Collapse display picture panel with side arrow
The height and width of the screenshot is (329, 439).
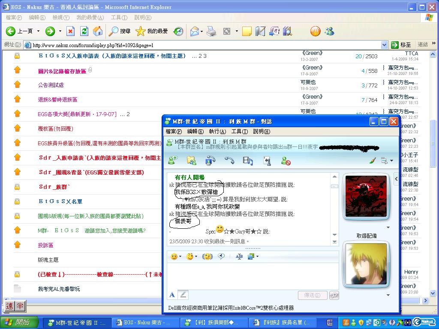click(x=396, y=179)
